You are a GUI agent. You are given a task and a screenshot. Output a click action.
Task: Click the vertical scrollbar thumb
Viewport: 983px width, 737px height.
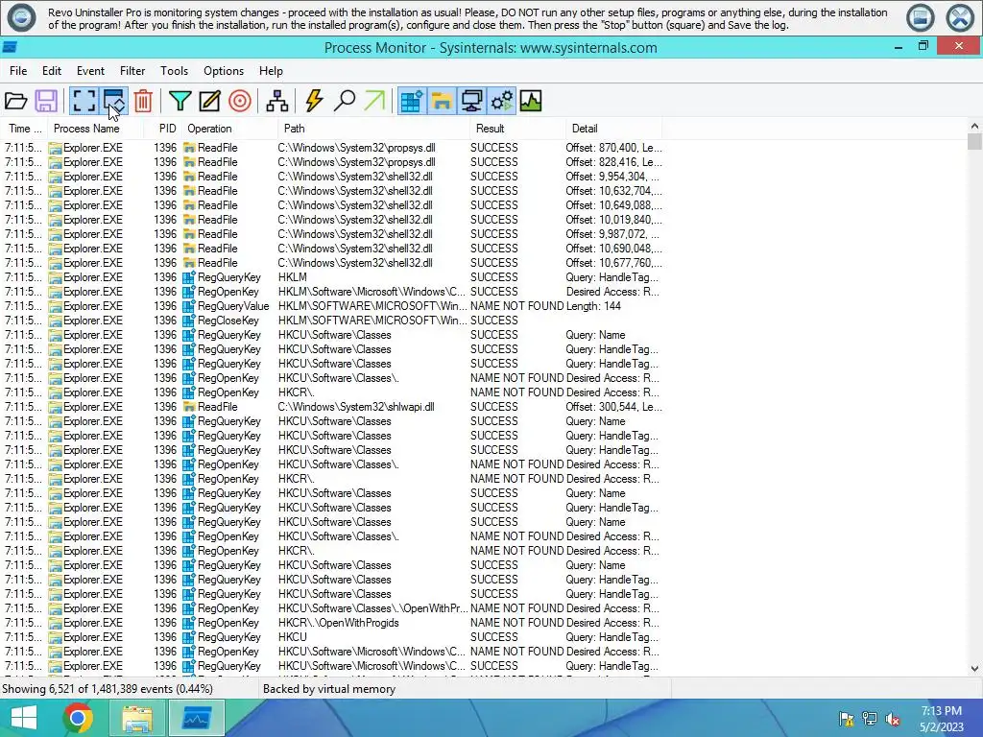974,142
